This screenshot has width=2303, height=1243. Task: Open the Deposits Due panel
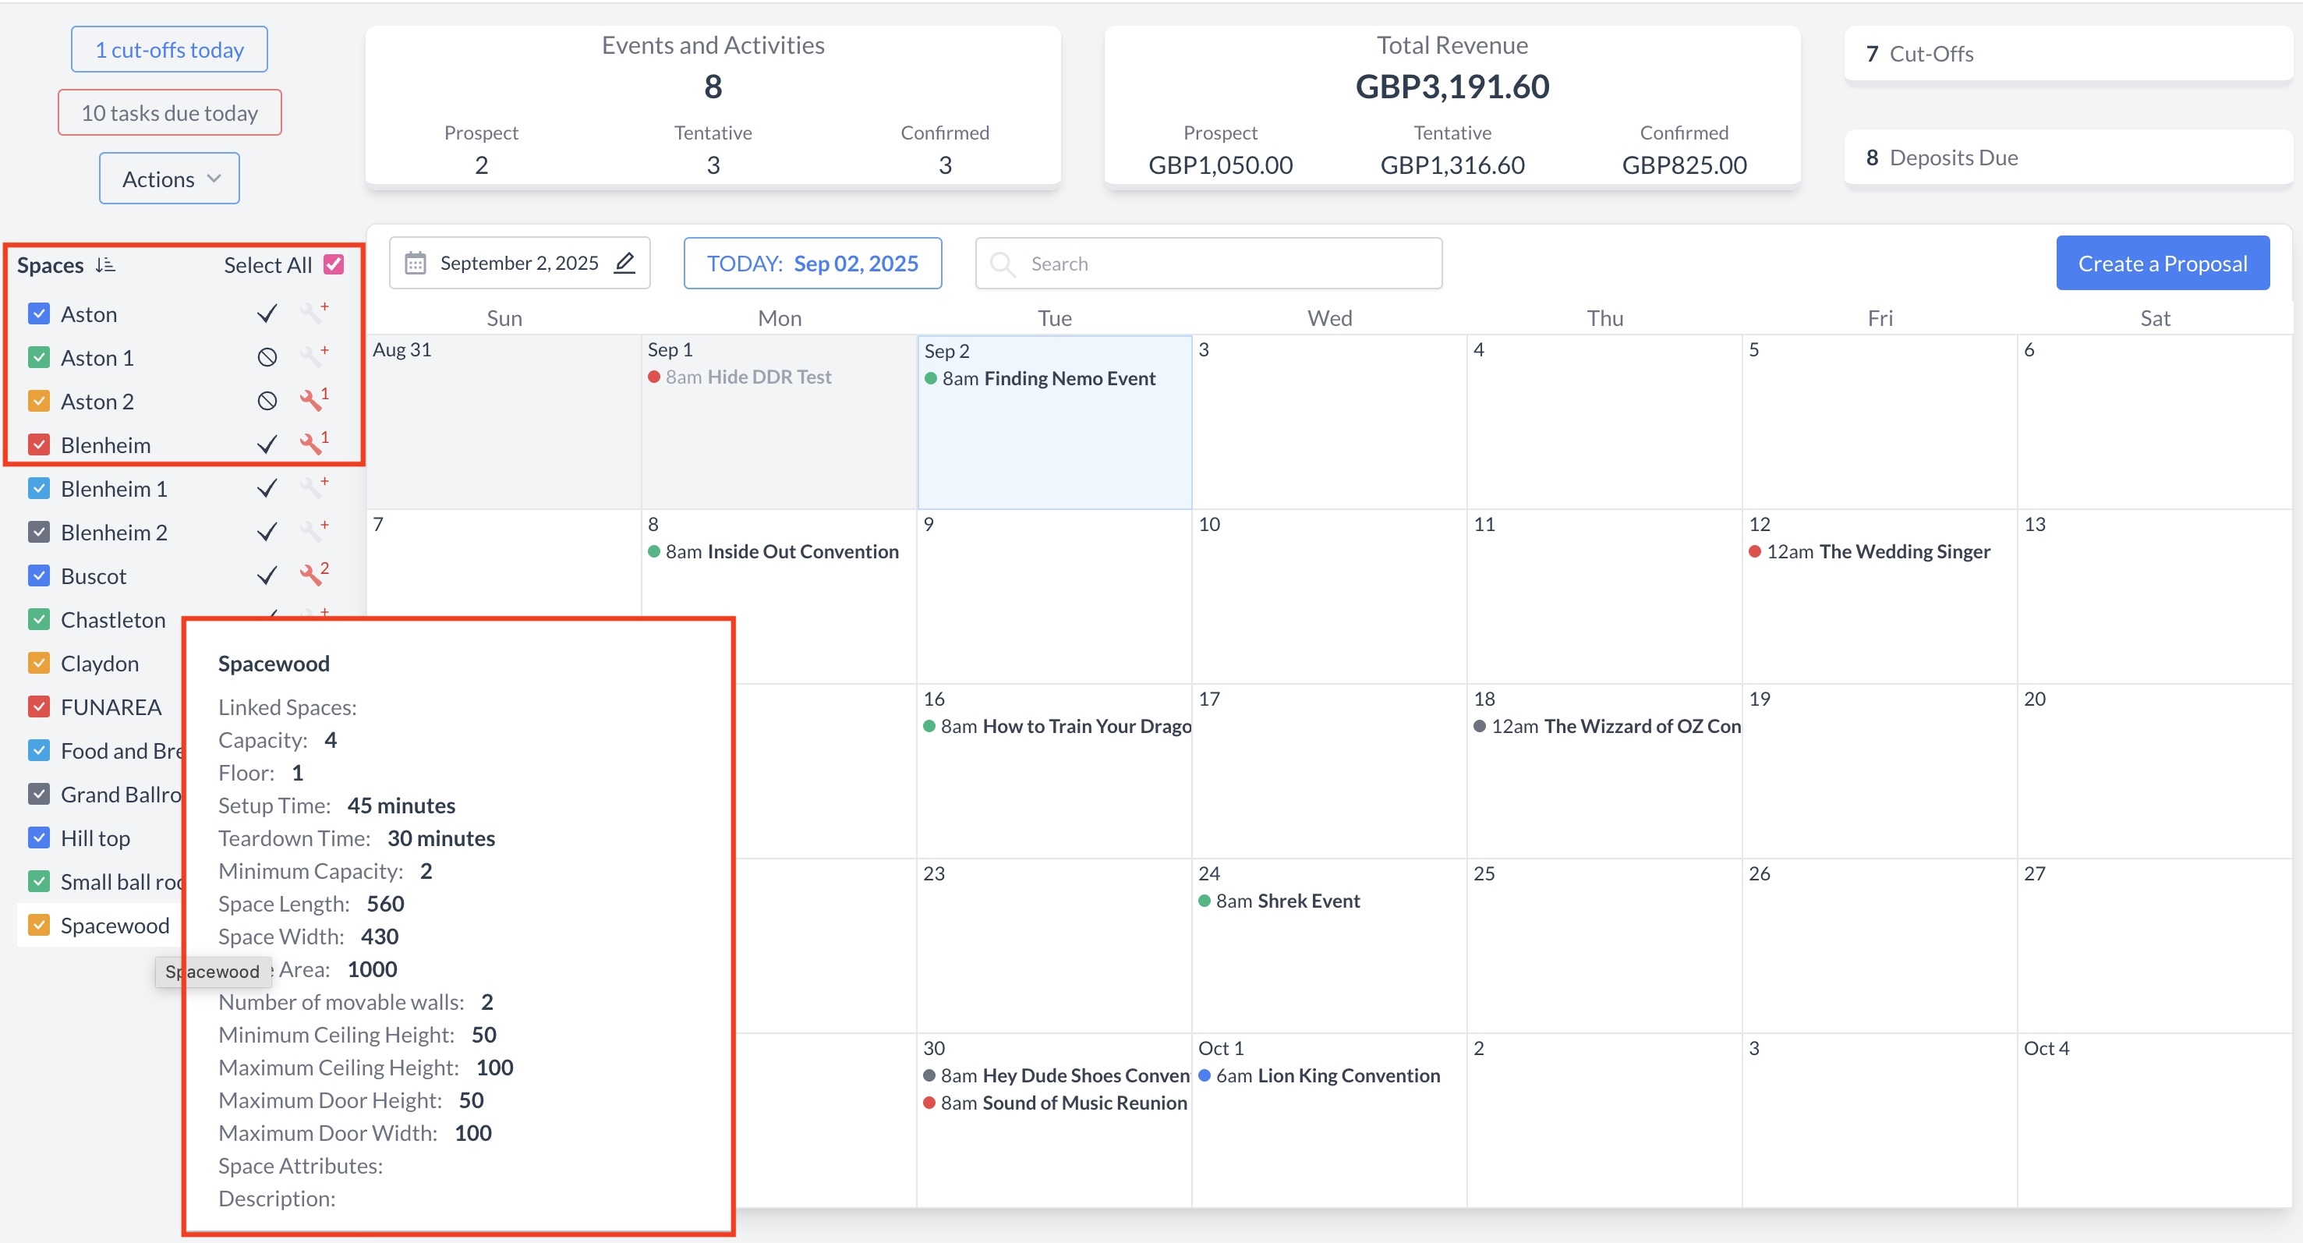point(2067,158)
